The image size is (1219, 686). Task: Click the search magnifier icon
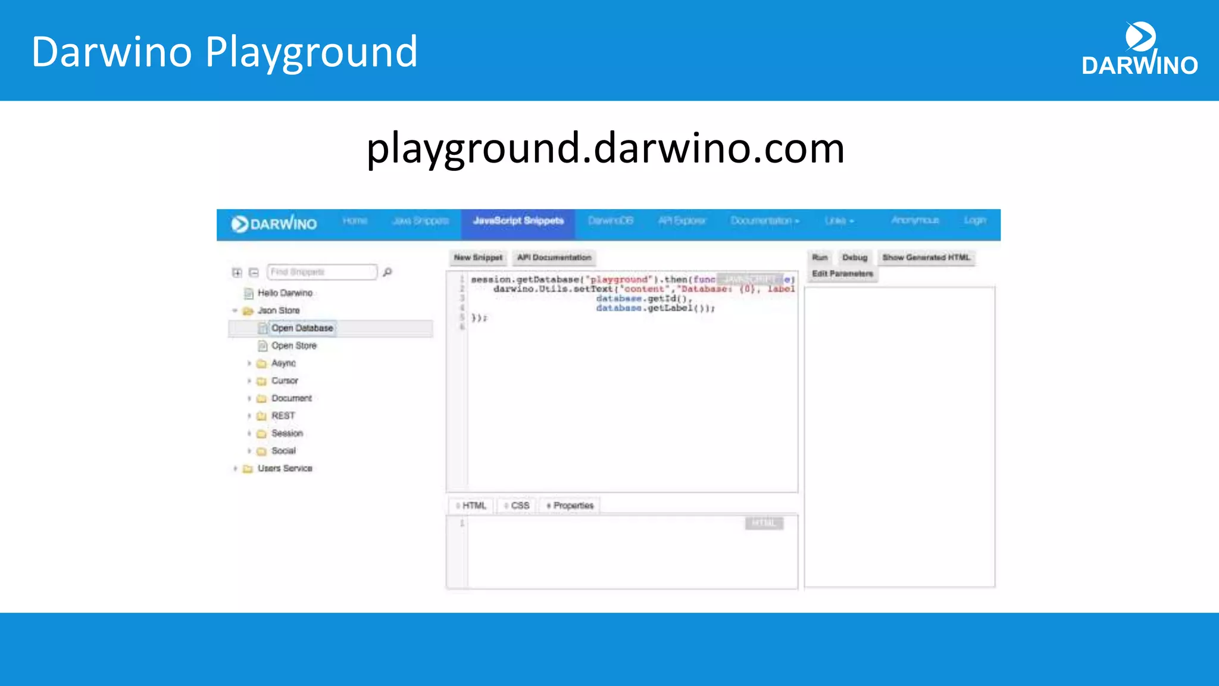387,272
